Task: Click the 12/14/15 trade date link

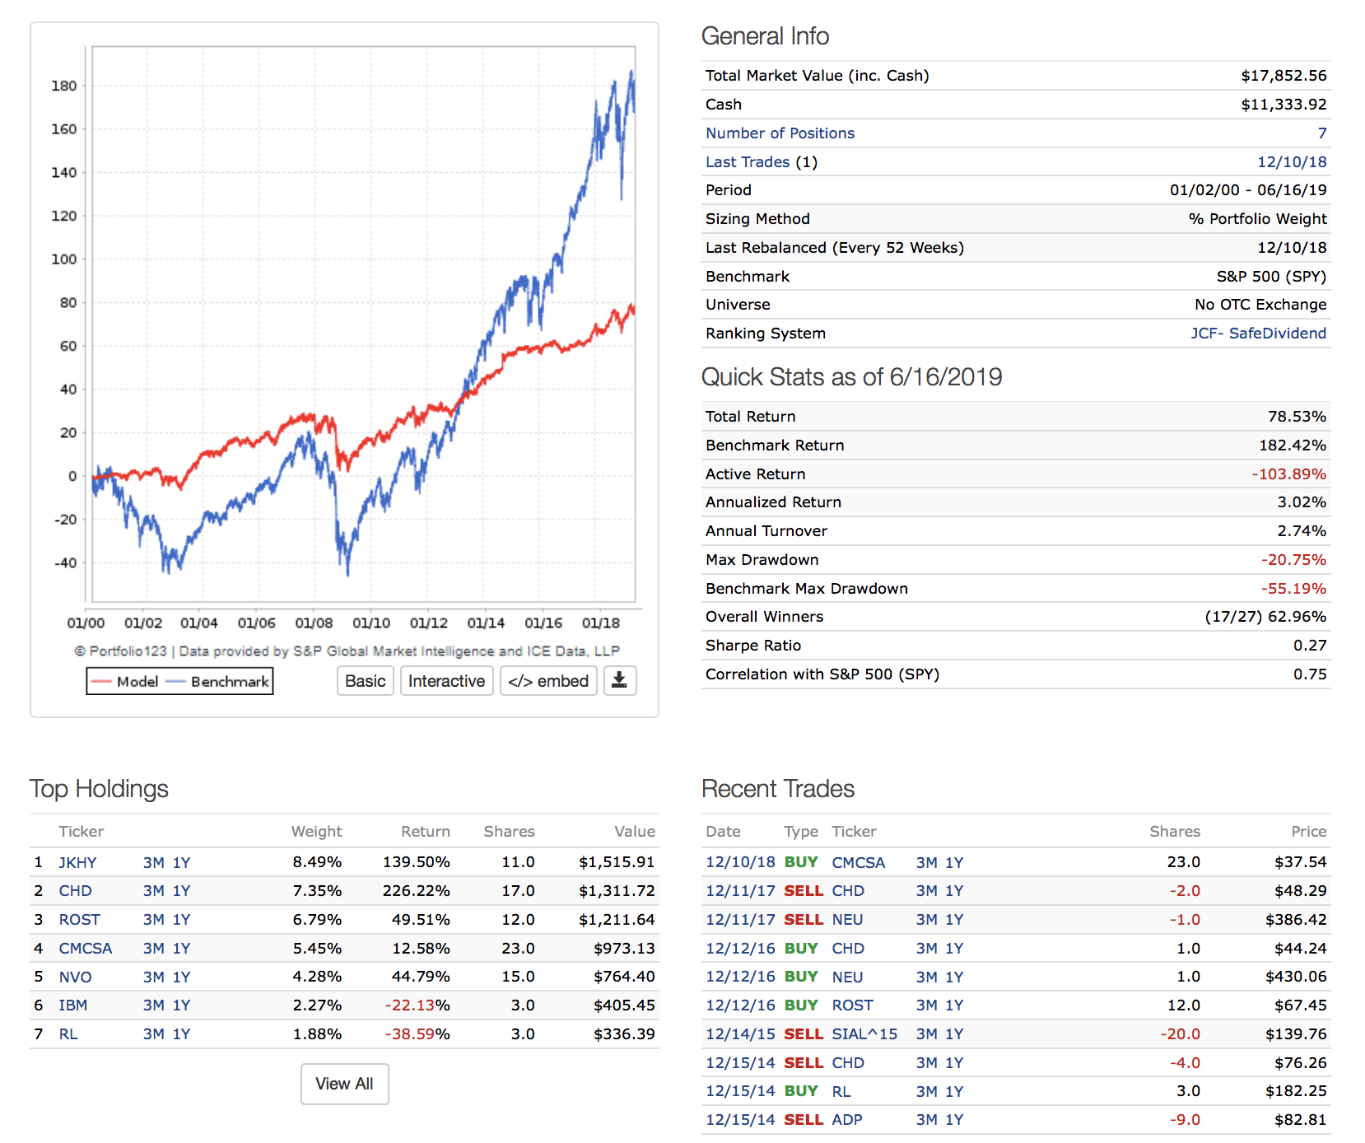Action: (x=740, y=1034)
